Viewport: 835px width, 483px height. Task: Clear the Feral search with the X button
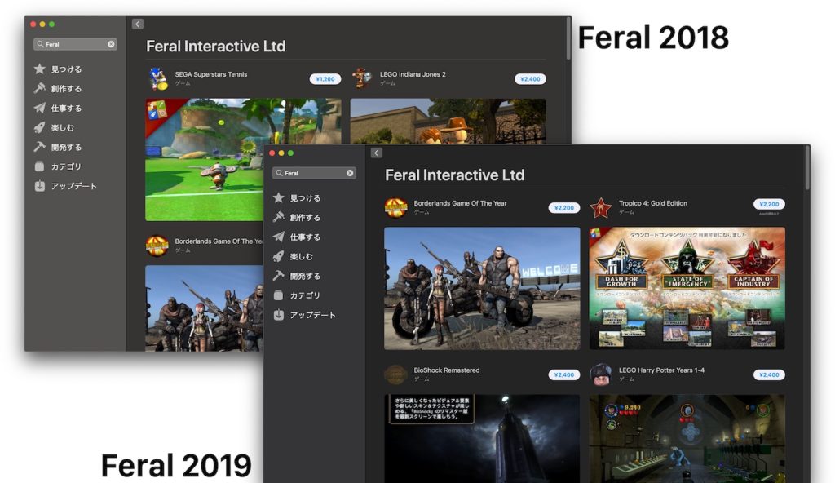coord(350,172)
